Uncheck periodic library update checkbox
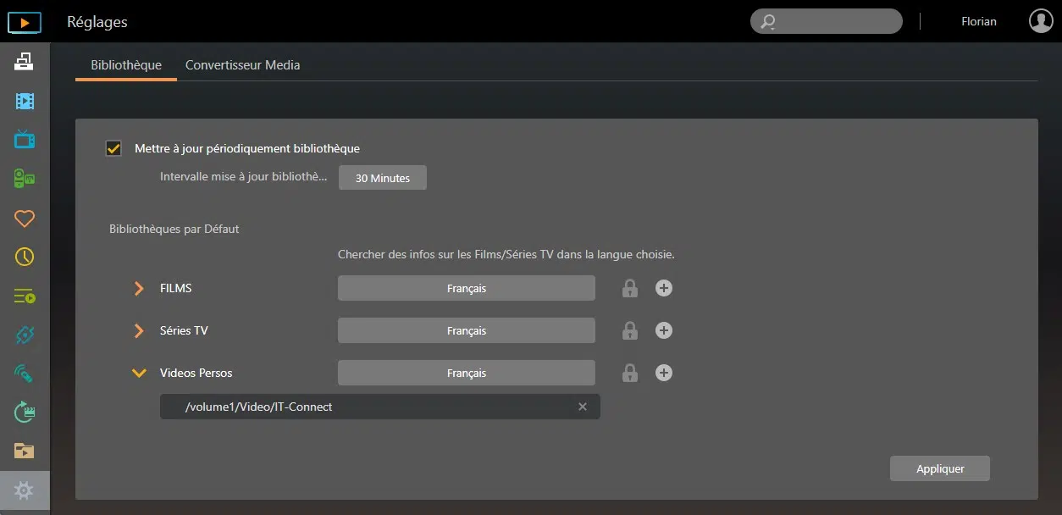The height and width of the screenshot is (515, 1062). coord(113,148)
